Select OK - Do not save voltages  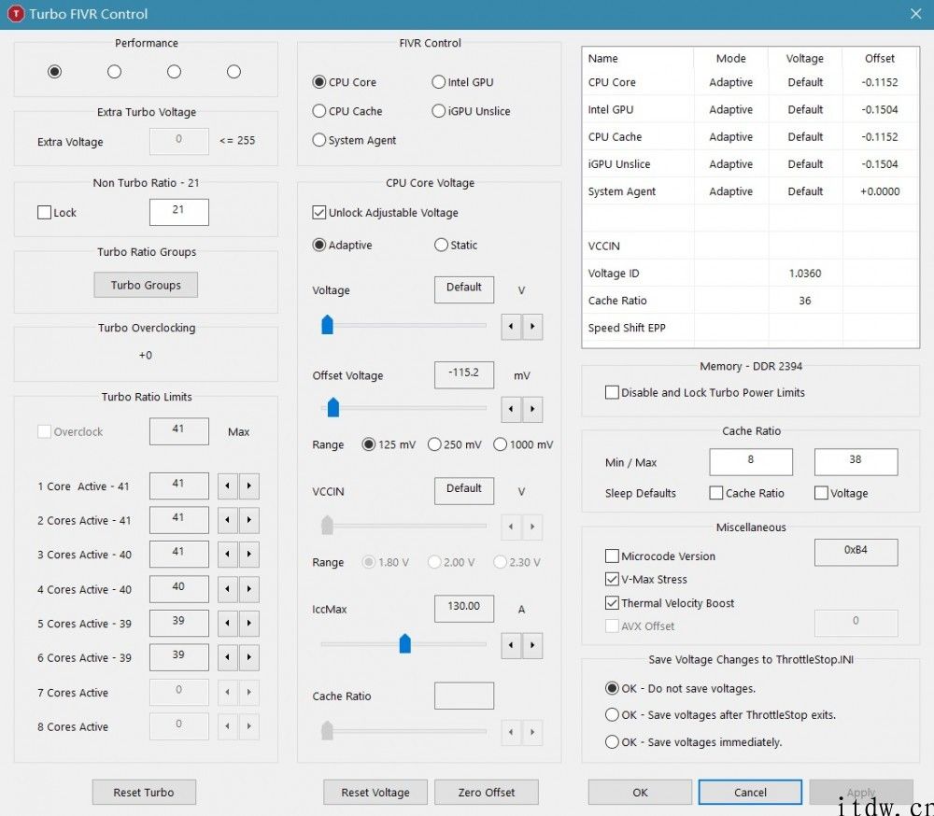[x=681, y=688]
